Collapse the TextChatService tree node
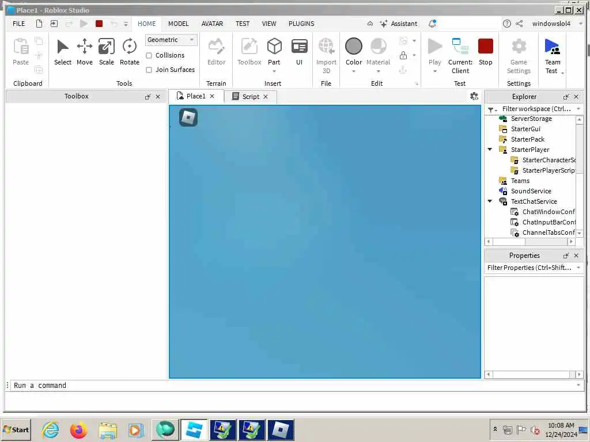 (490, 201)
